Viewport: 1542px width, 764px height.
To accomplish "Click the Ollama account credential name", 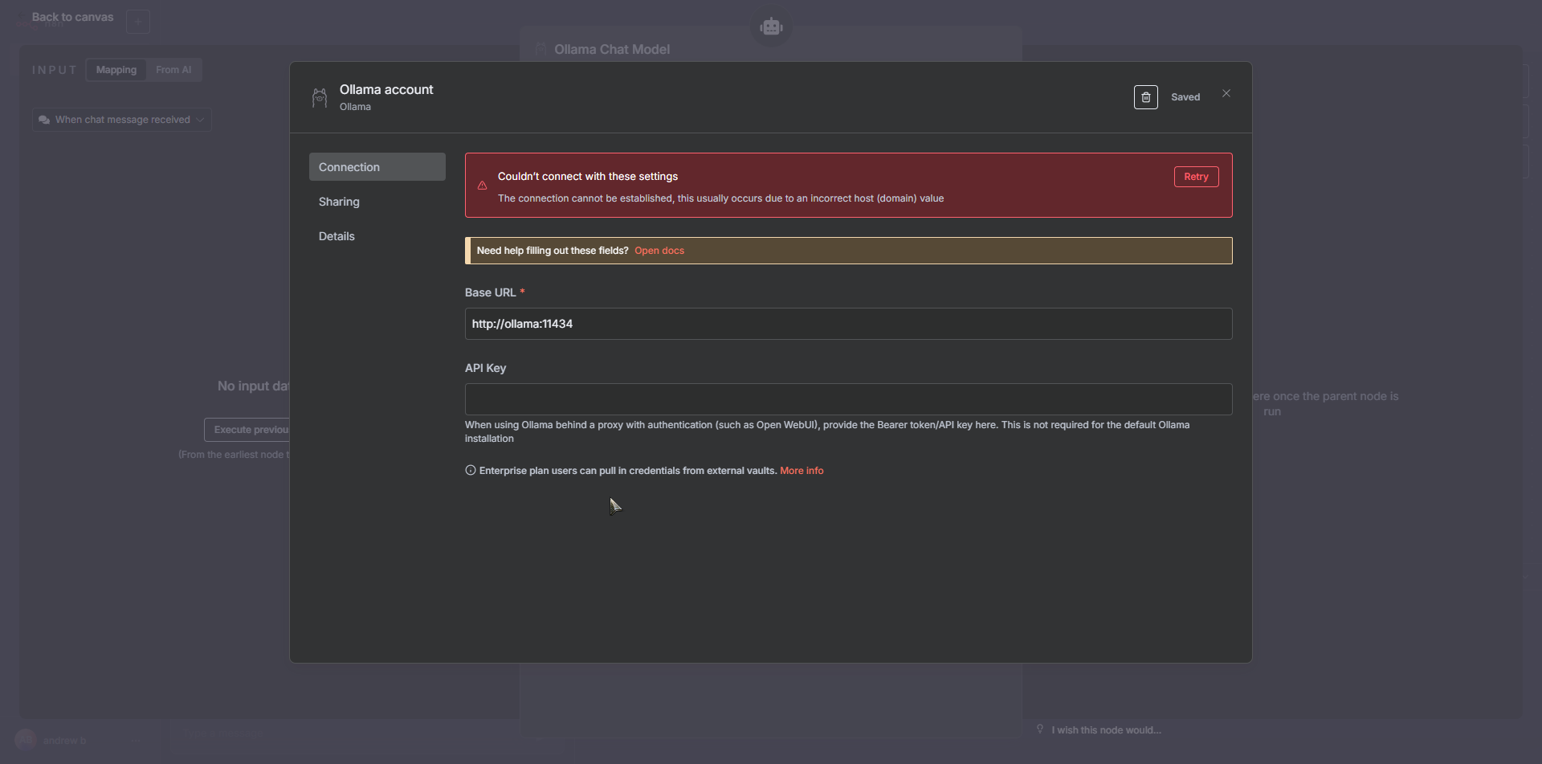I will pyautogui.click(x=386, y=90).
